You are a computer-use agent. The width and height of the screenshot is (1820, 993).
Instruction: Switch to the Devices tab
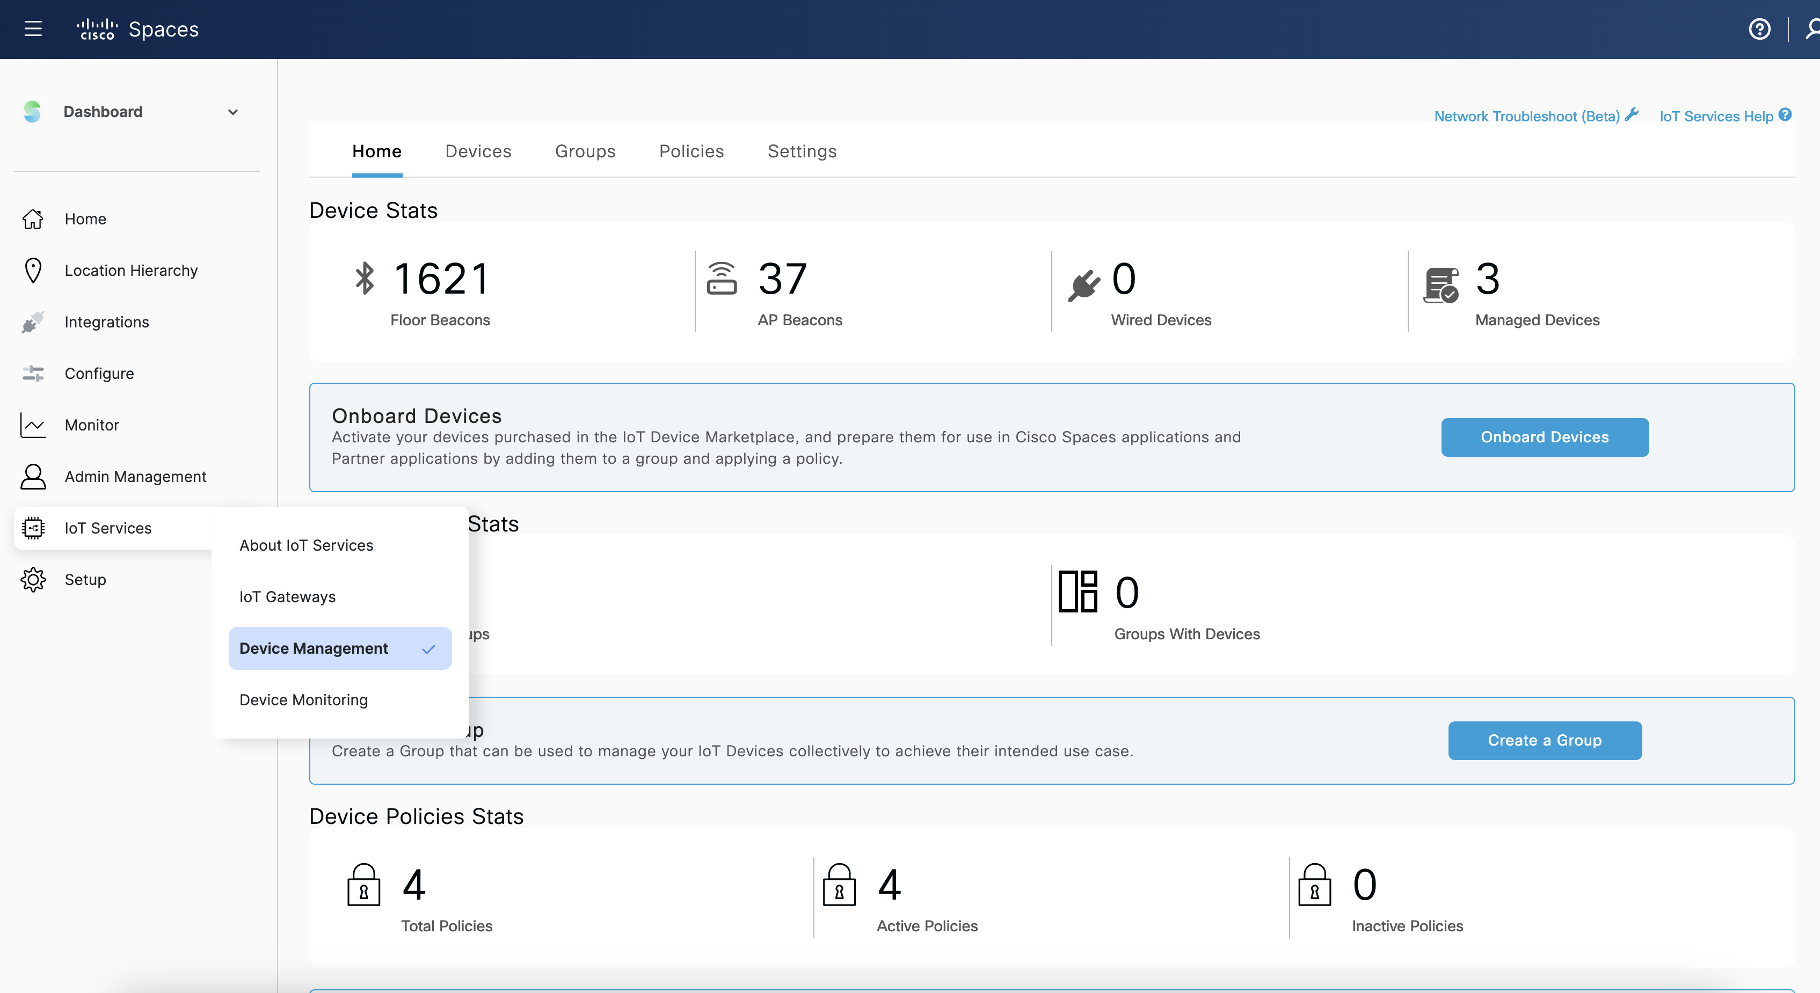[x=478, y=151]
